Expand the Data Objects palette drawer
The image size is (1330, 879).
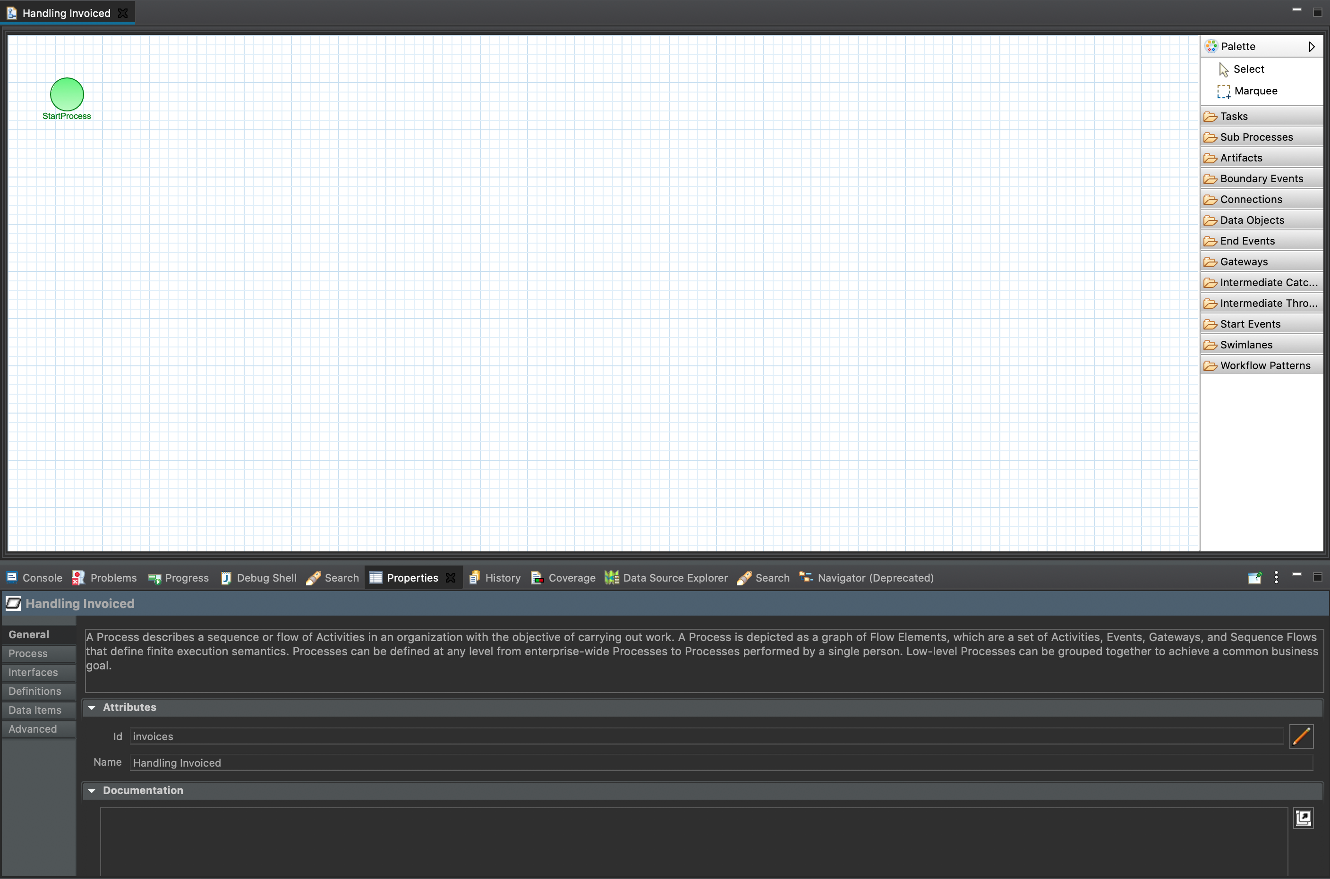point(1262,220)
